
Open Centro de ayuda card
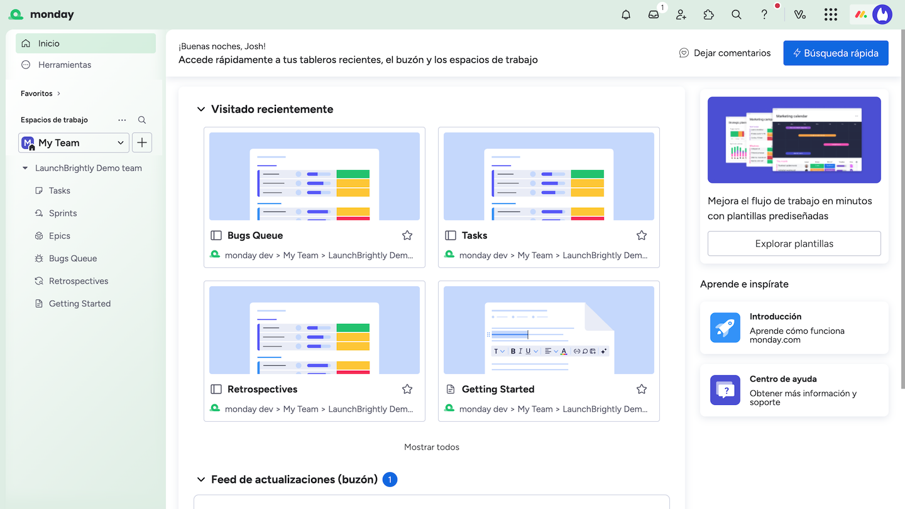(794, 390)
